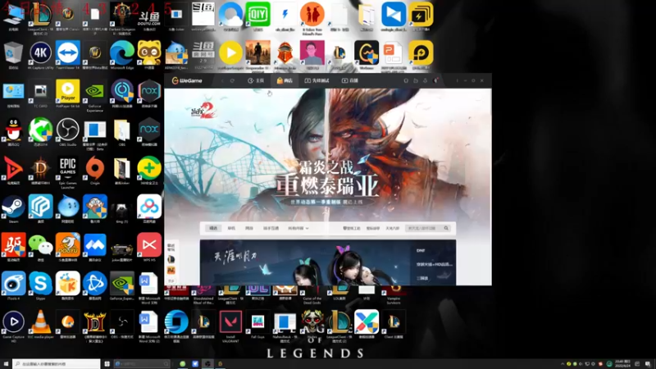Screen dimensions: 656x369
Task: Open This PC desktop icon
Action: (x=13, y=16)
